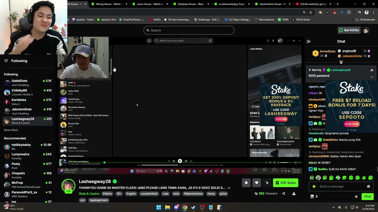Open the Get KICKs button

pos(349,30)
